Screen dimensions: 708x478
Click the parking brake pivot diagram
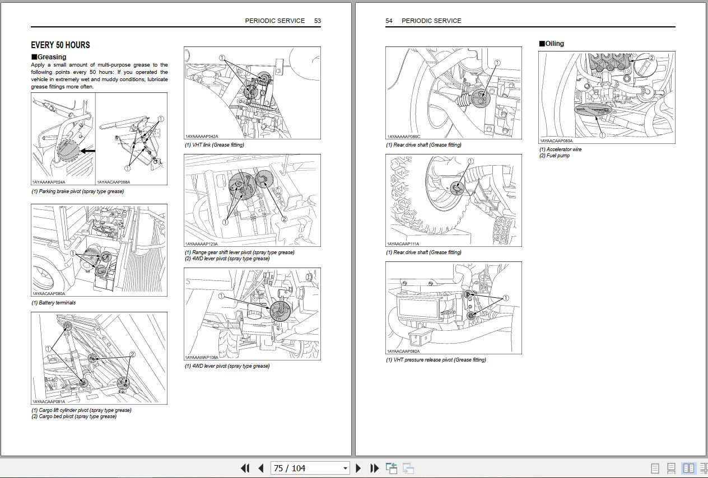(99, 139)
